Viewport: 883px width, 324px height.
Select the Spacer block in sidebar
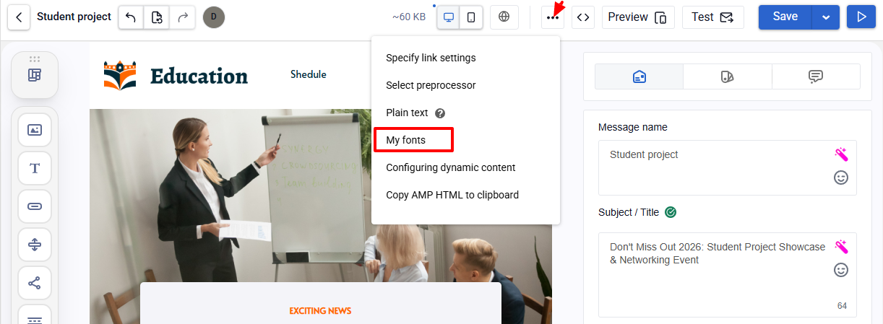35,245
